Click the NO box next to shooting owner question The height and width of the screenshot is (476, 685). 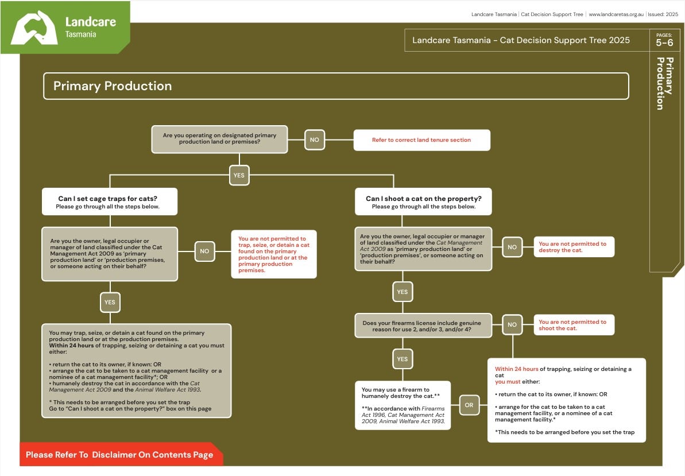point(512,247)
